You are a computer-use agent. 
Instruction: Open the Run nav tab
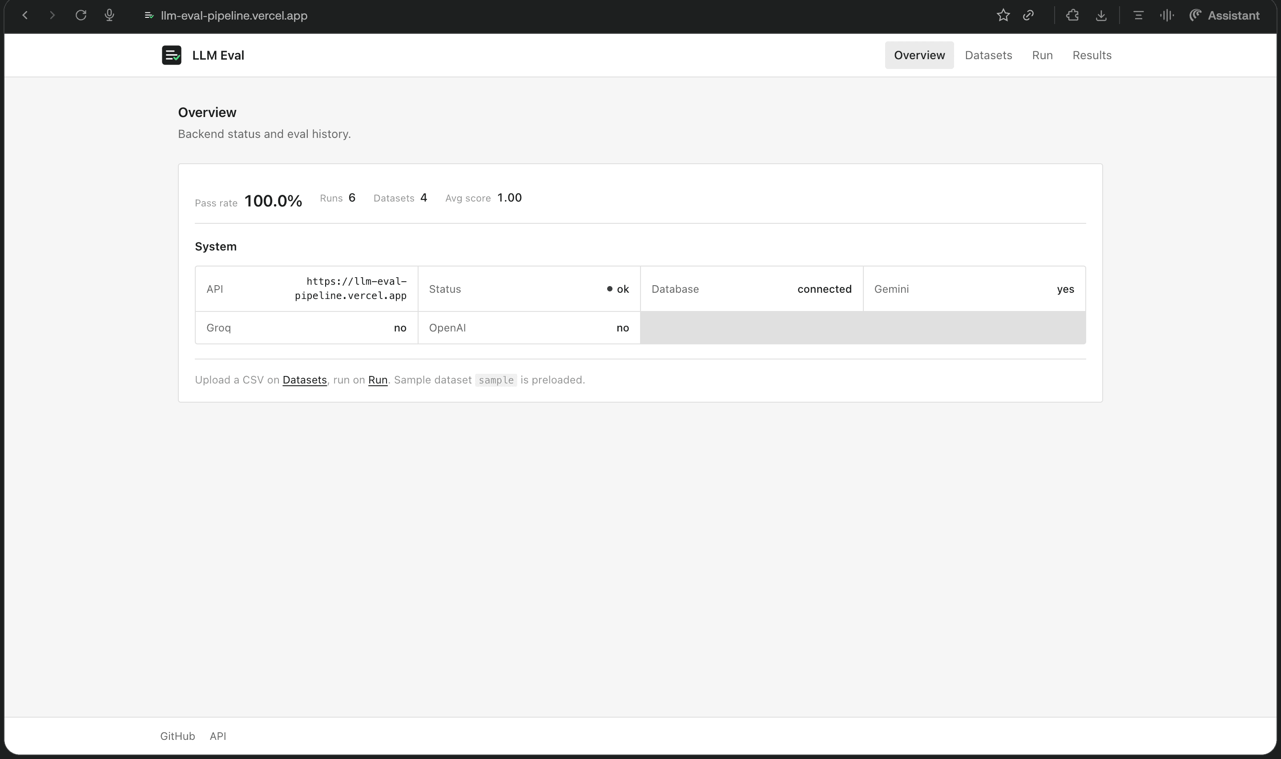(x=1042, y=55)
